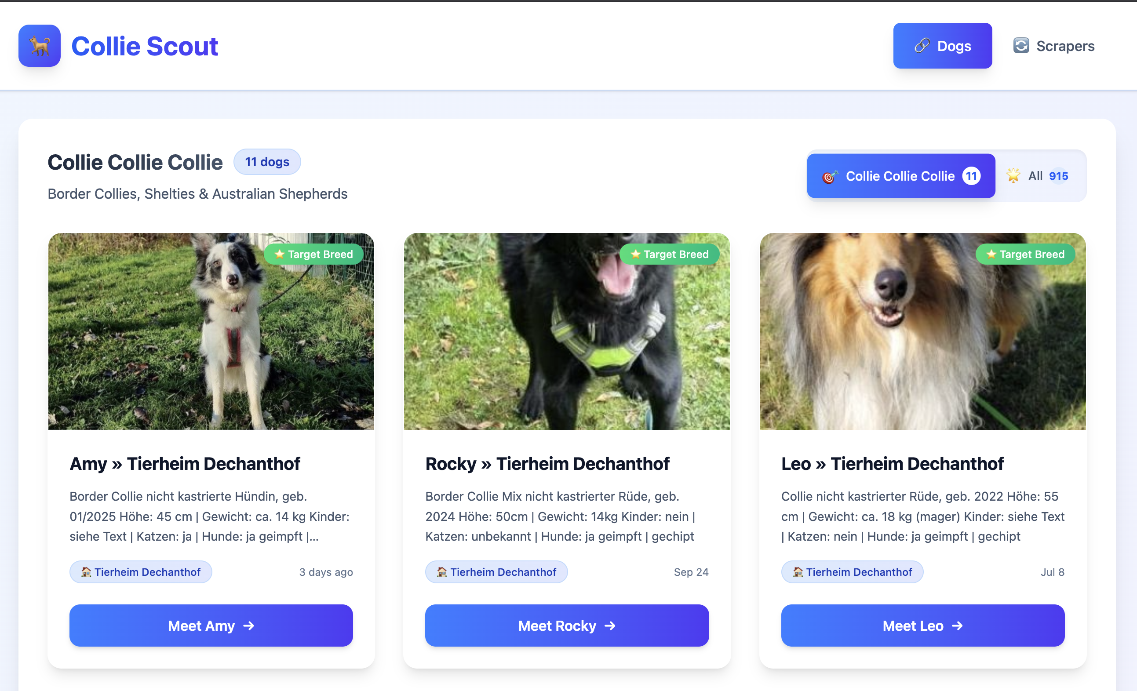Click the Target Breed badge on Rocky's card

pos(669,254)
